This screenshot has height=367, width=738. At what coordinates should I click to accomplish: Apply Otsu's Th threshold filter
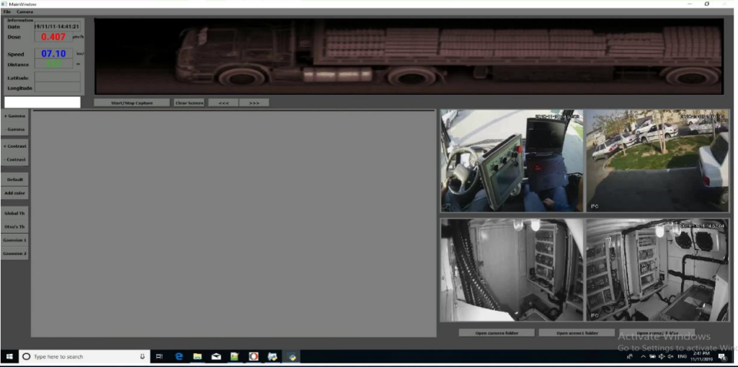coord(15,226)
